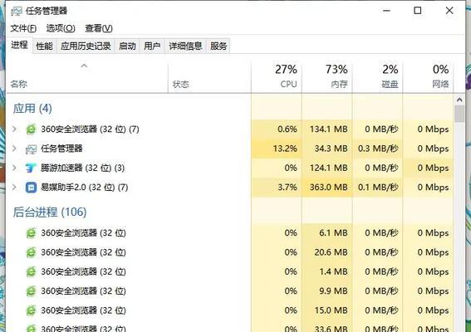Image resolution: width=471 pixels, height=332 pixels.
Task: Switch to the 服务 tab
Action: tap(218, 46)
